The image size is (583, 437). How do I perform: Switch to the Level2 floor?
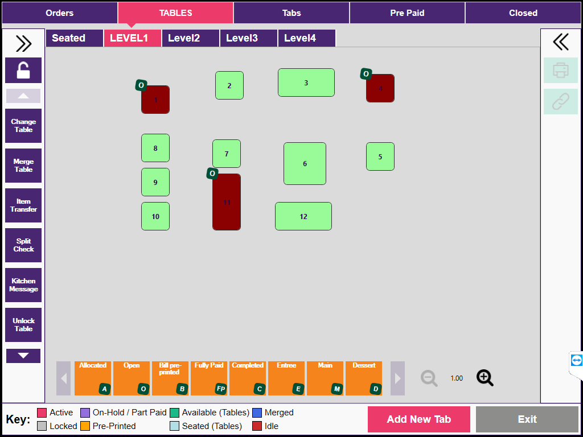(191, 38)
